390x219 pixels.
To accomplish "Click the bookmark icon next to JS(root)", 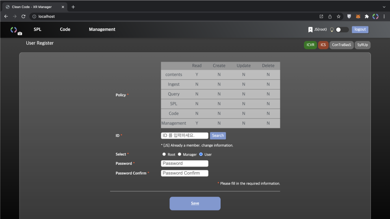I will tap(310, 30).
